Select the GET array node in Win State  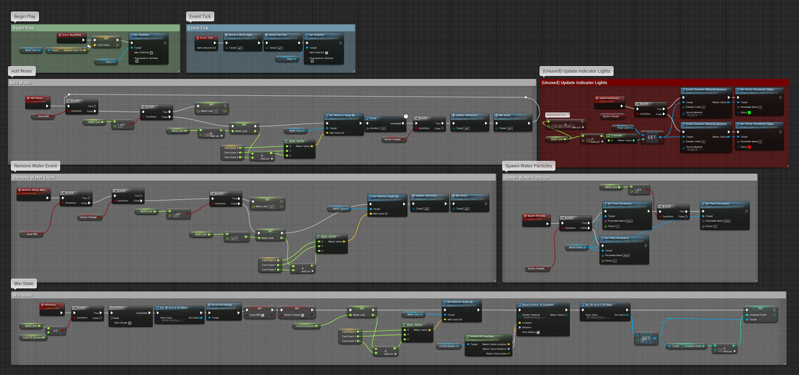pos(646,339)
